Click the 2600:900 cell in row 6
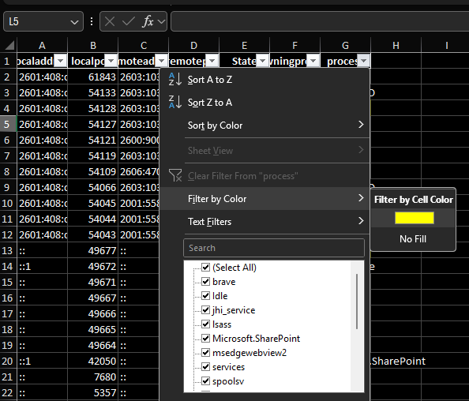 coord(140,140)
